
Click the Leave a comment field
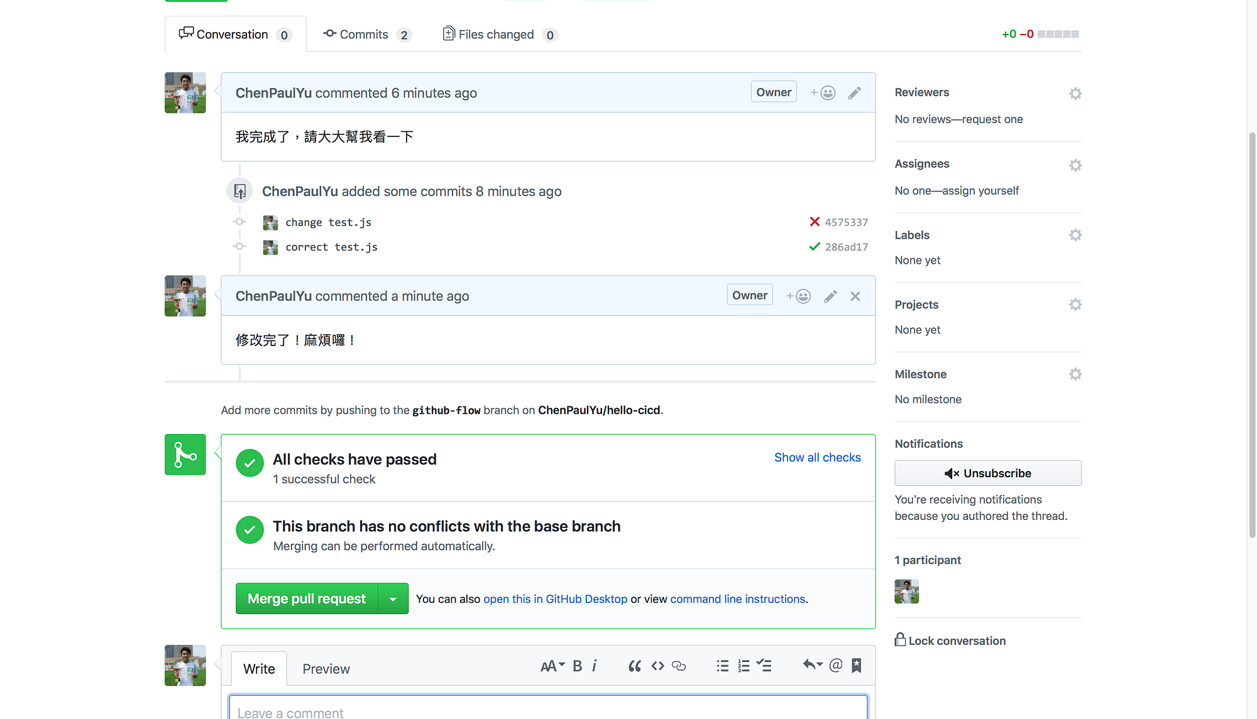point(547,711)
